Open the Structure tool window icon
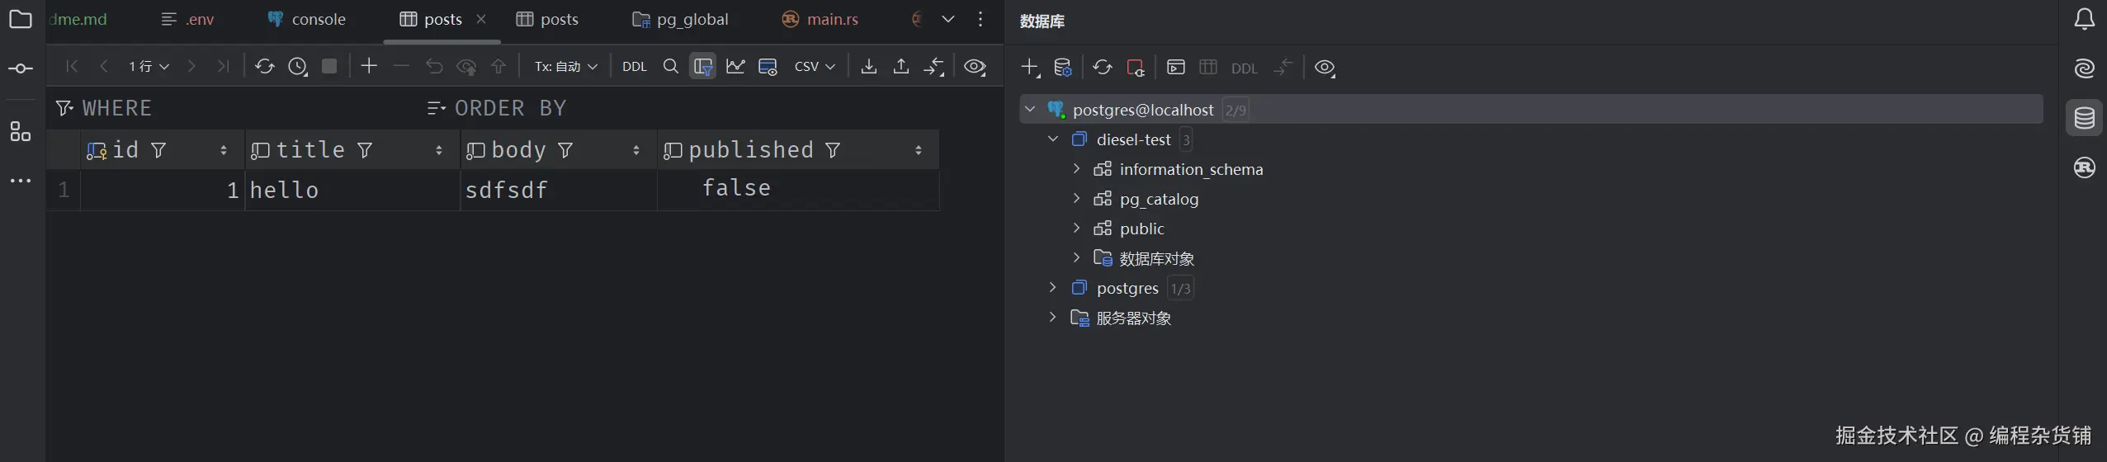Screen dimensions: 2107x462 pos(21,131)
